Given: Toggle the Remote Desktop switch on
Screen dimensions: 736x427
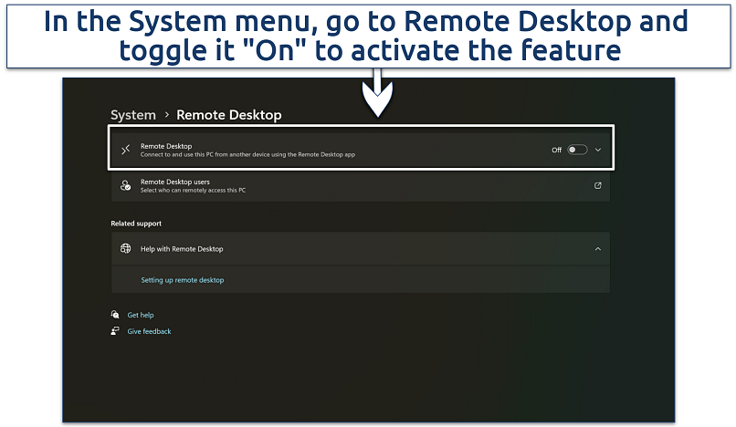Looking at the screenshot, I should [577, 150].
